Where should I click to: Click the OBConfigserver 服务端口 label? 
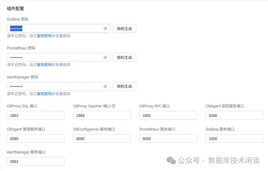point(94,129)
